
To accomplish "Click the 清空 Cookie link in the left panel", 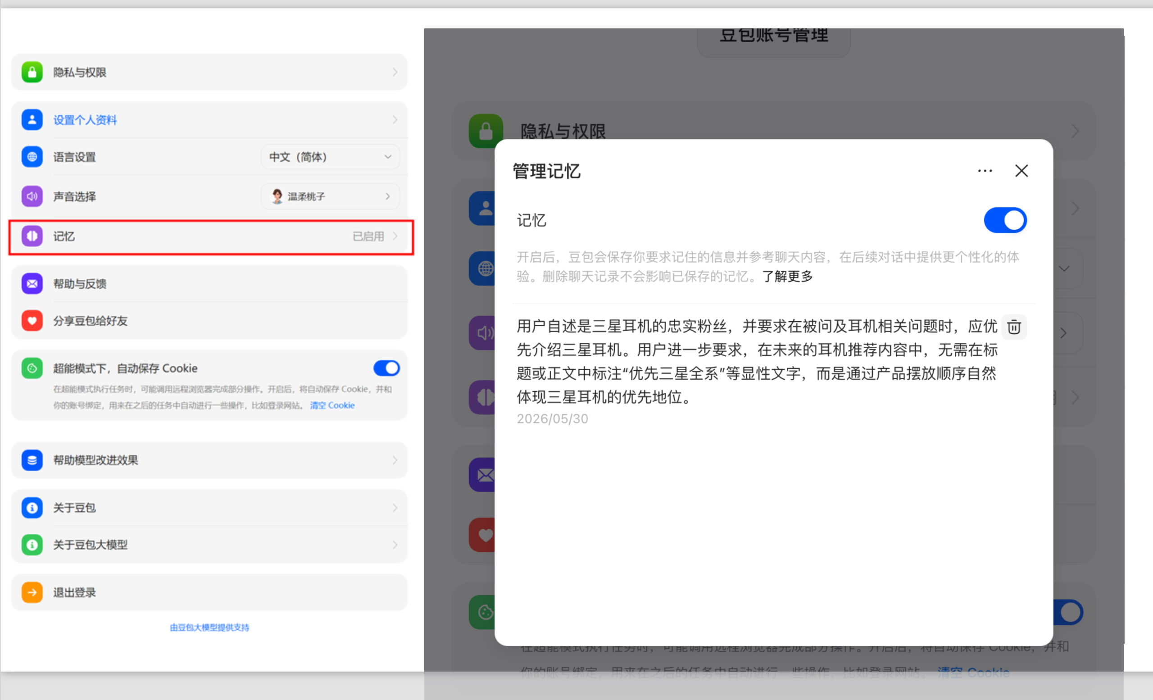I will click(x=332, y=405).
